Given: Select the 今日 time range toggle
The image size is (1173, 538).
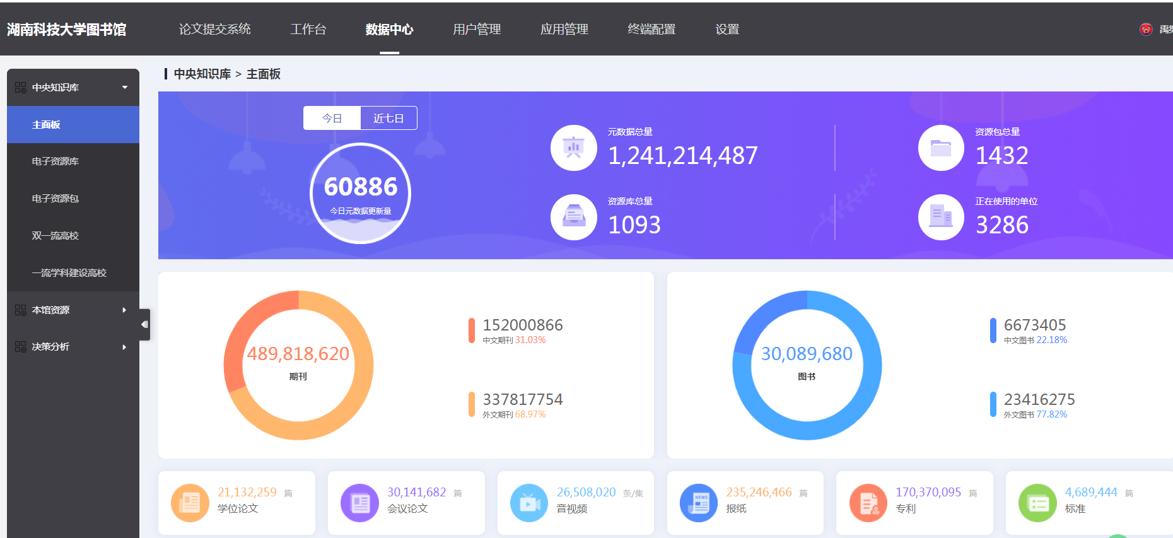Looking at the screenshot, I should point(332,118).
